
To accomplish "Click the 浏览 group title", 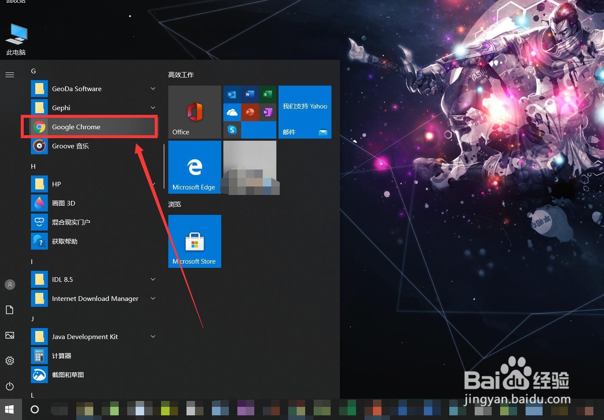I will pyautogui.click(x=175, y=204).
